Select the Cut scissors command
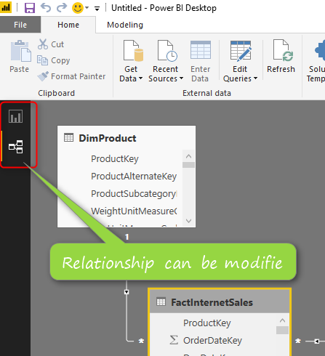This screenshot has height=356, width=325. [x=51, y=44]
